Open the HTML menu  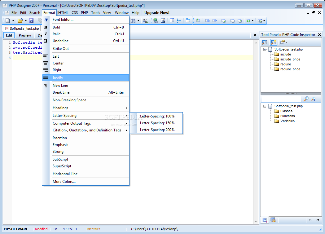[63, 13]
